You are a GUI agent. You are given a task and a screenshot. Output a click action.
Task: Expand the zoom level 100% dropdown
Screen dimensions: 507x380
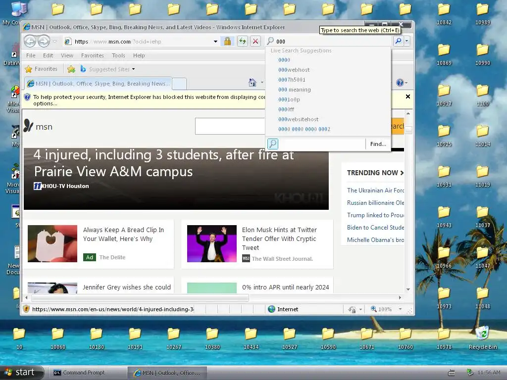pyautogui.click(x=400, y=309)
